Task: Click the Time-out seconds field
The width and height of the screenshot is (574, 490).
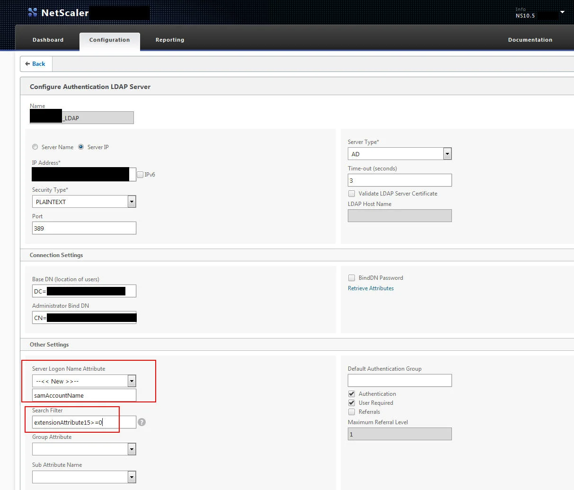Action: pos(399,180)
